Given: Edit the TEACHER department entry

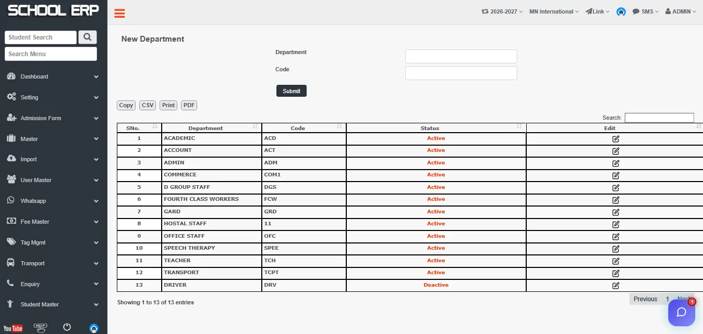Looking at the screenshot, I should click(615, 261).
